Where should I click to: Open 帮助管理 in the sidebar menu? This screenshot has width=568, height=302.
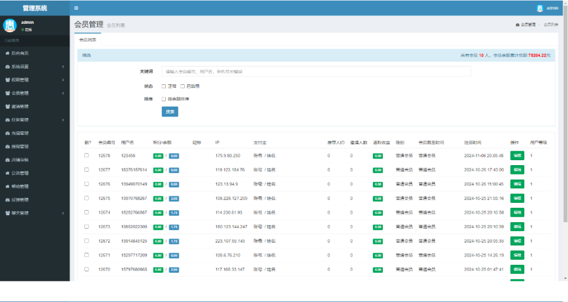point(20,186)
